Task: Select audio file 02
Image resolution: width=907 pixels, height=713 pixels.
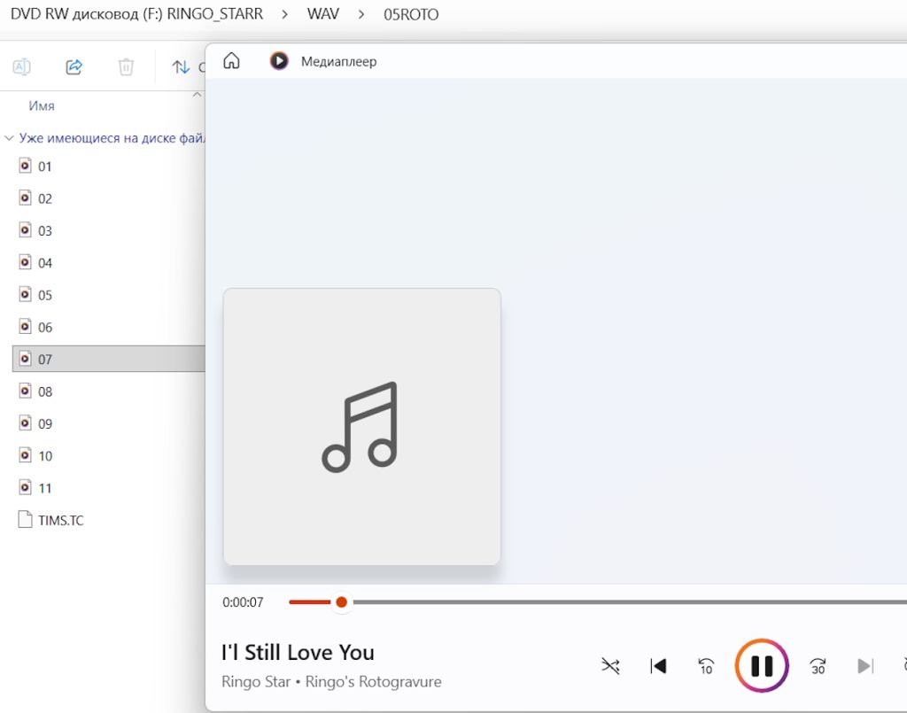Action: [108, 198]
